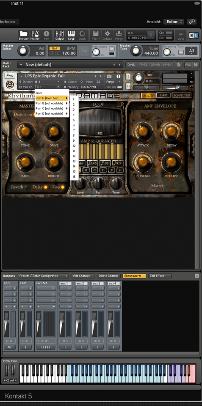Switch to the MAIN tab
The width and height of the screenshot is (202, 406).
pyautogui.click(x=148, y=96)
